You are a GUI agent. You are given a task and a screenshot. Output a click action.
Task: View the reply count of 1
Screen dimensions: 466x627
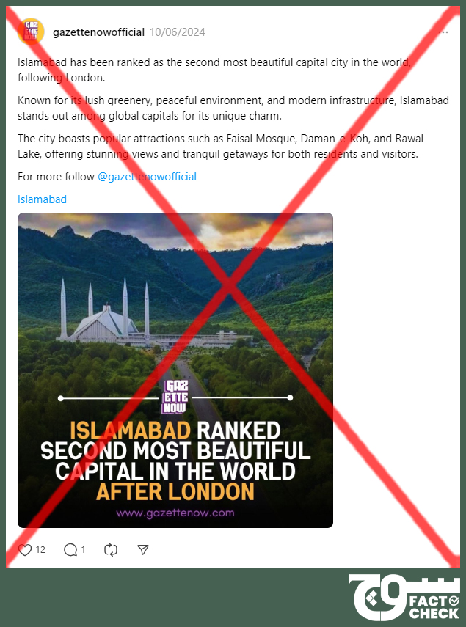pyautogui.click(x=83, y=550)
